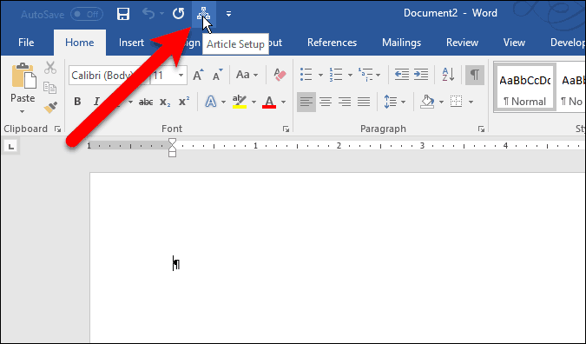Click the Repeat/Redo icon
The width and height of the screenshot is (586, 344).
point(178,14)
